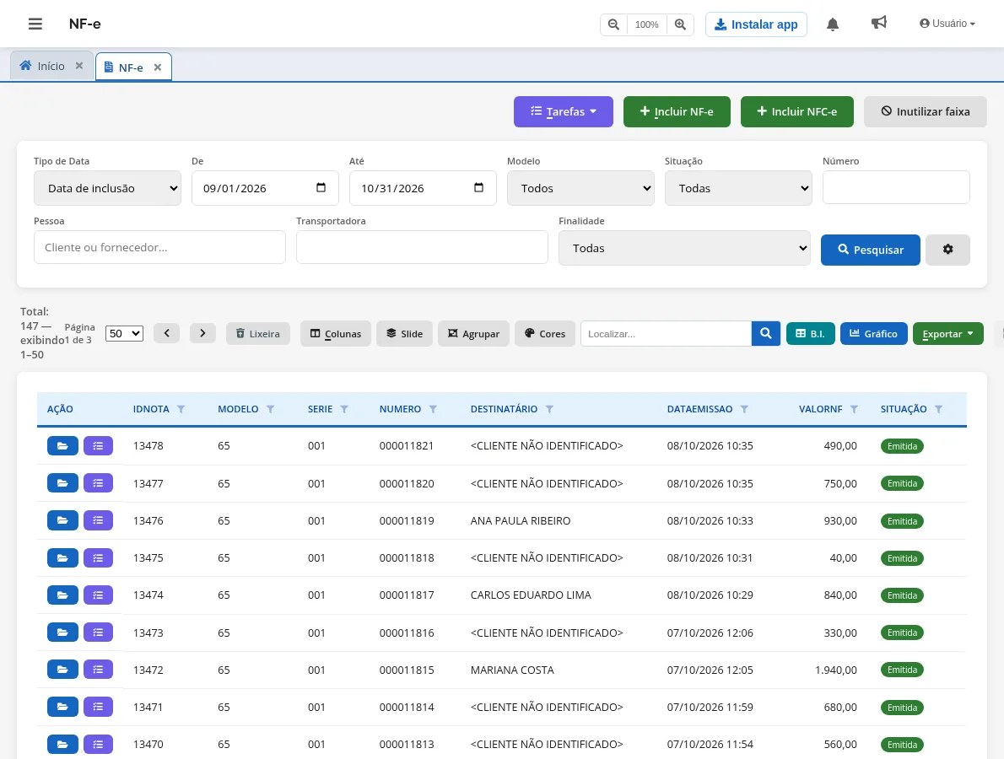Close the NF-e tab
This screenshot has width=1004, height=759.
point(158,67)
